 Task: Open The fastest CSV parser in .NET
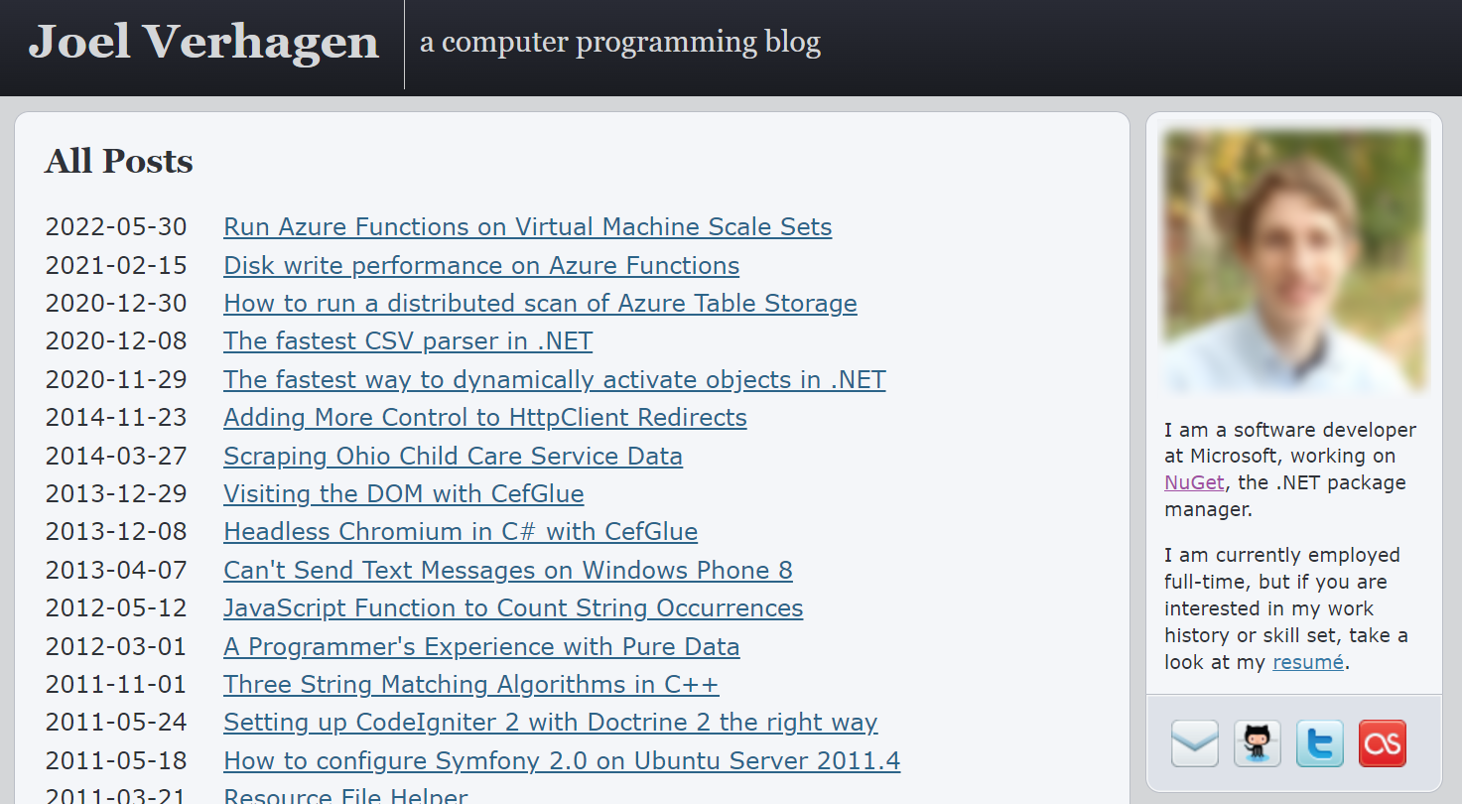408,341
